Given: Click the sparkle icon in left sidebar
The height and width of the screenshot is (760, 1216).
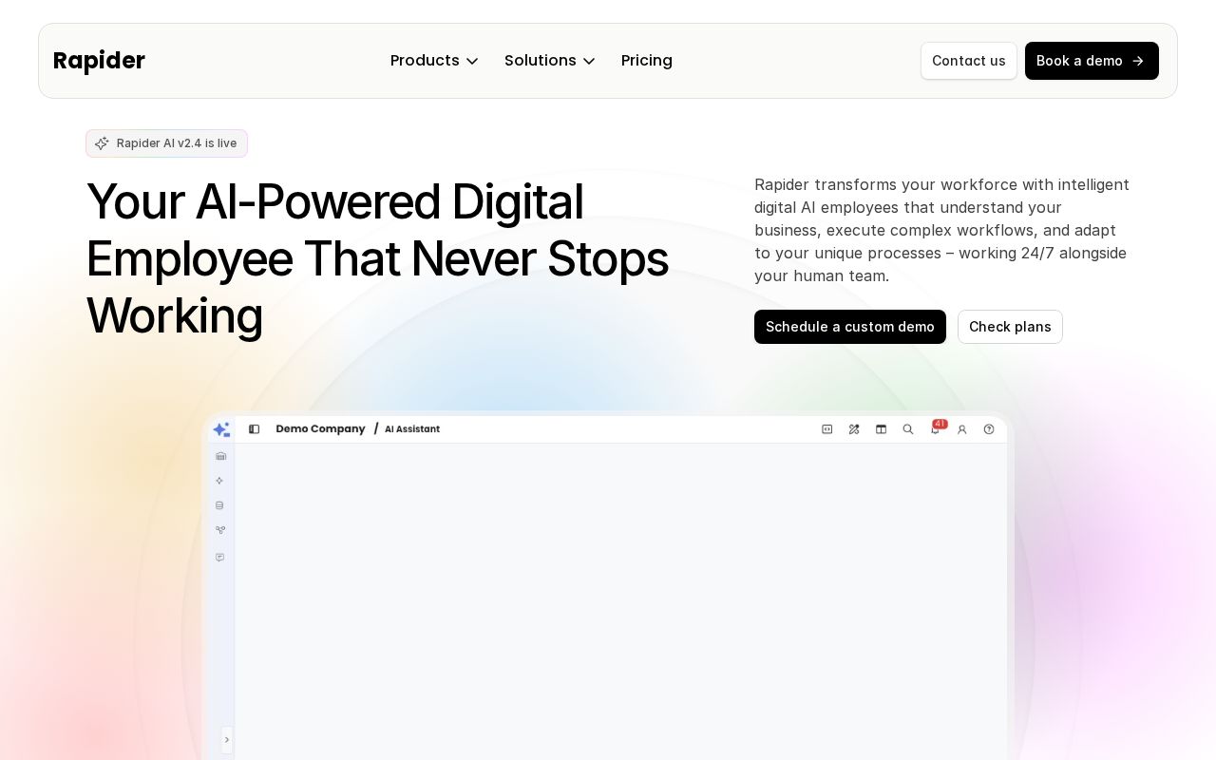Looking at the screenshot, I should [x=219, y=481].
